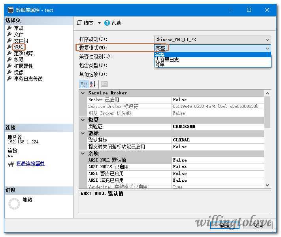Click the wrench icon beside 权限
The image size is (281, 237).
click(x=9, y=60)
